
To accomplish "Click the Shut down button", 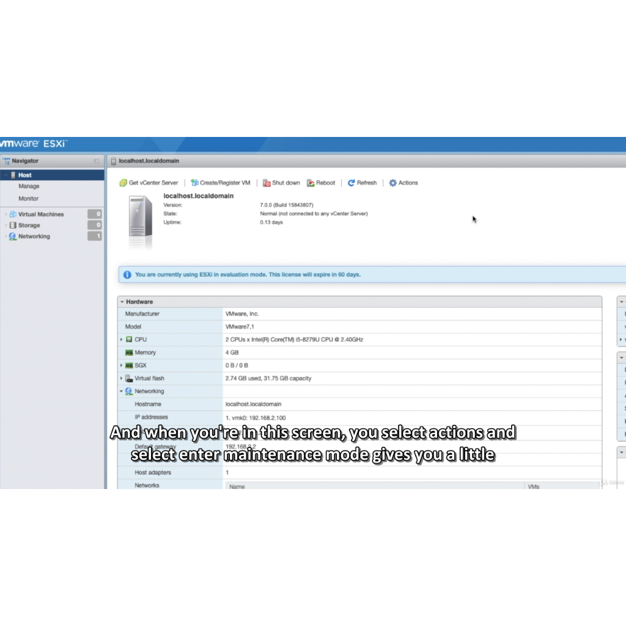I will coord(281,183).
